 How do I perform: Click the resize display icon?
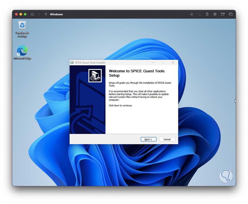coord(199,14)
